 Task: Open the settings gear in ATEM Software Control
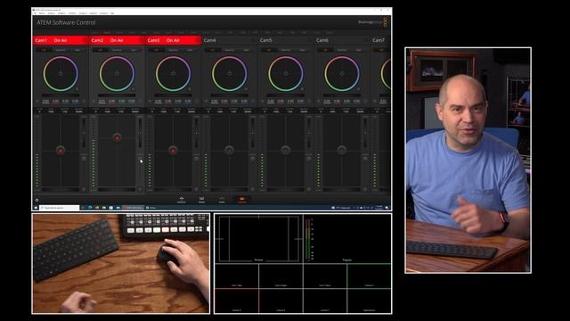click(37, 200)
